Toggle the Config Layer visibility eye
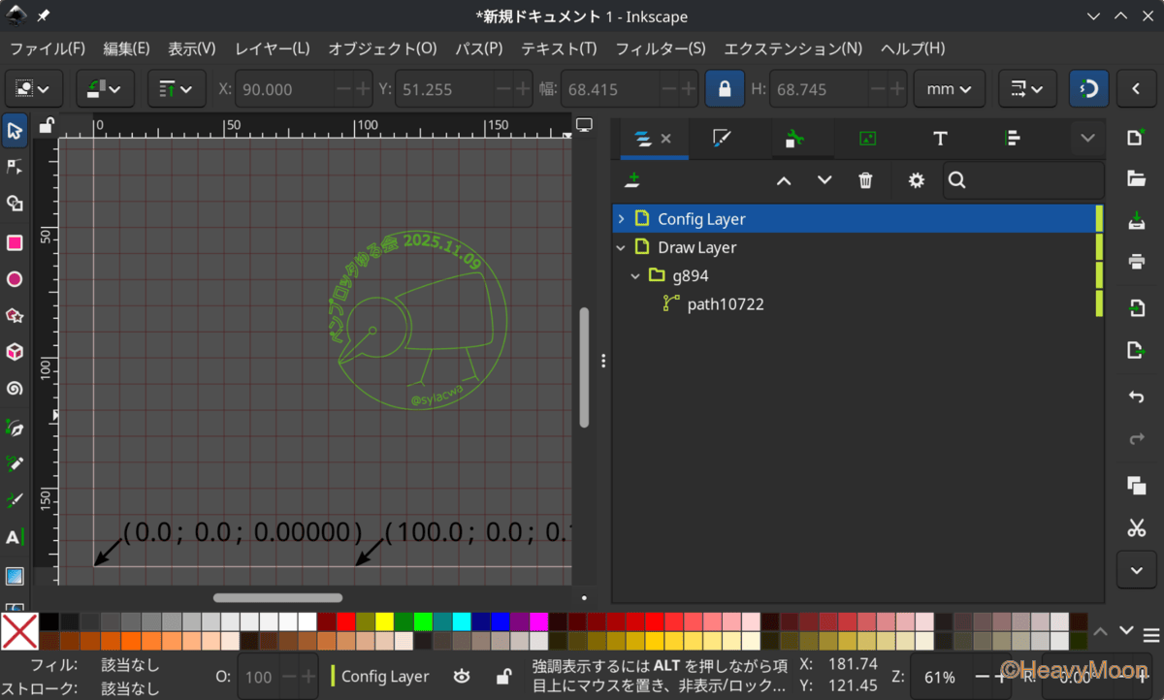The height and width of the screenshot is (700, 1164). 463,677
